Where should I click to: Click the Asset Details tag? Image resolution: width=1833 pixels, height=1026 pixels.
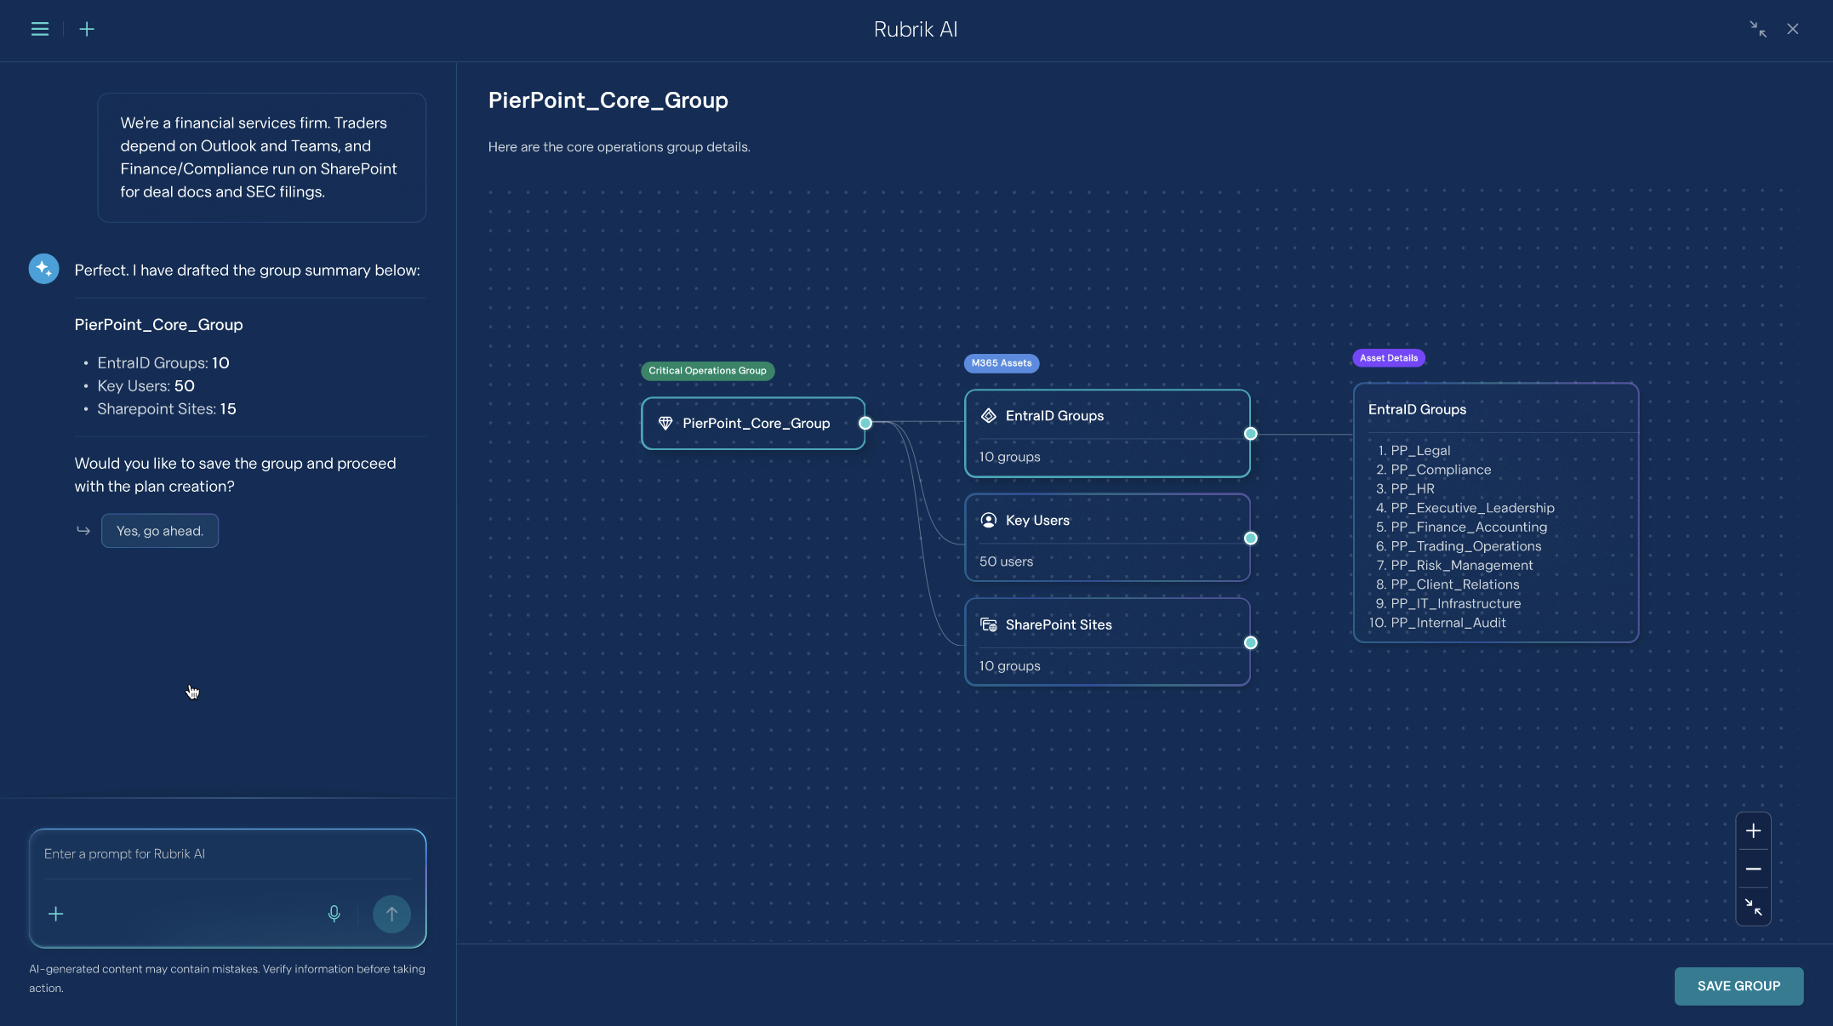[x=1389, y=358]
